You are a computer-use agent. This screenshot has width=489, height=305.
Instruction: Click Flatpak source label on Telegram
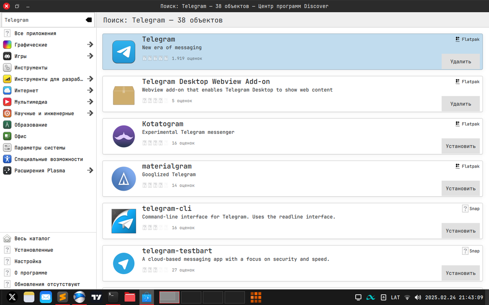coord(467,39)
